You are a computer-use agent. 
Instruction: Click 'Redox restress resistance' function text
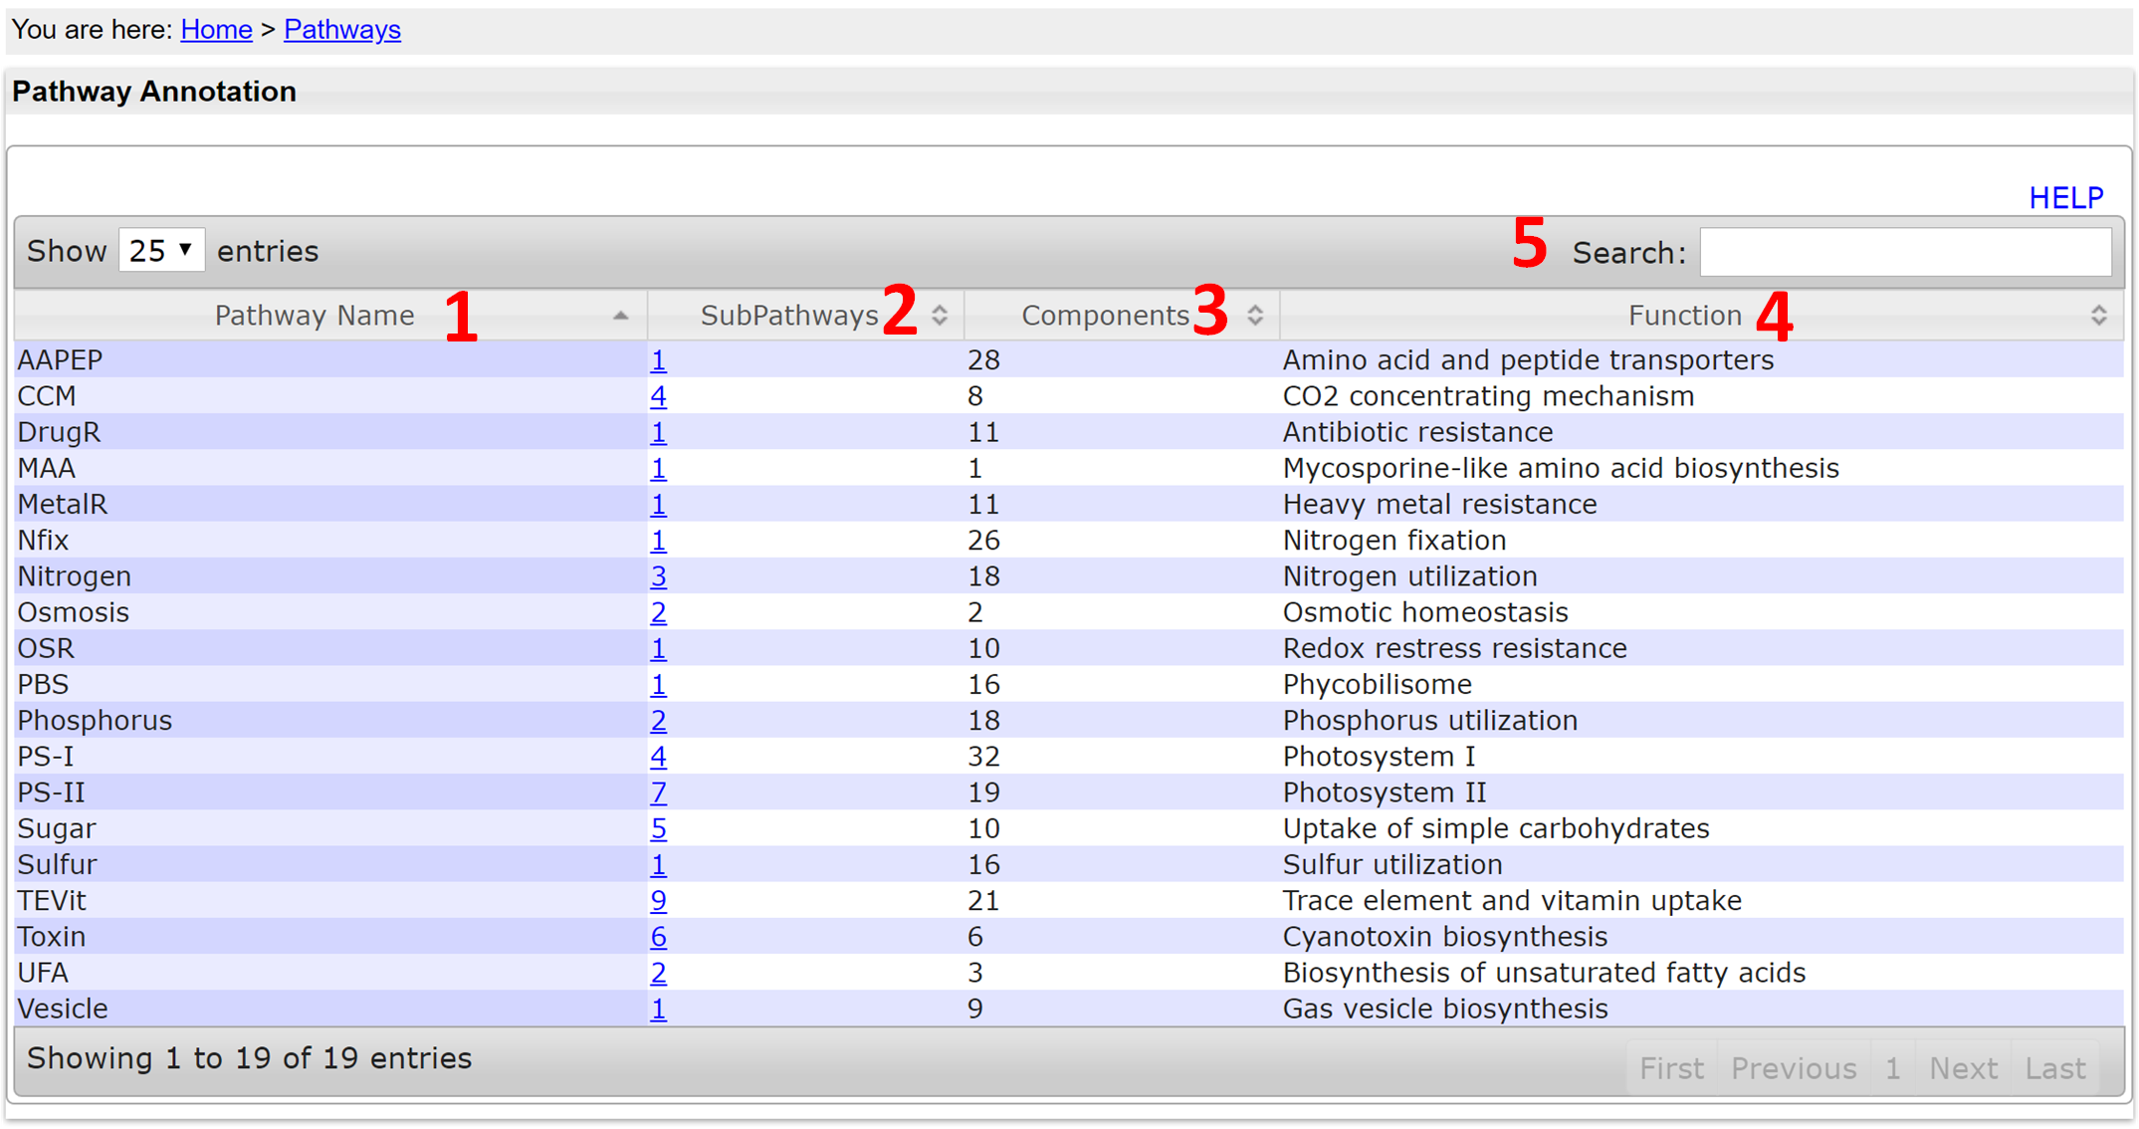(1454, 648)
